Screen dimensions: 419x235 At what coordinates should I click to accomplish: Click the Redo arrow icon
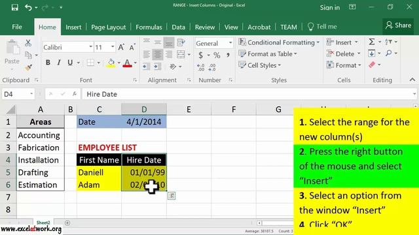tap(45, 7)
